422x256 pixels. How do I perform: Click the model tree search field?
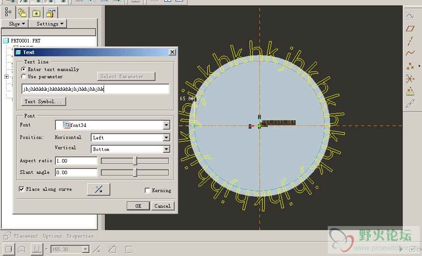tap(49, 32)
